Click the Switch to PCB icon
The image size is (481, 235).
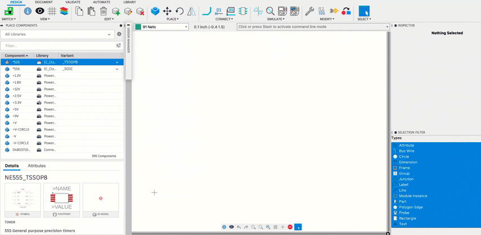click(8, 11)
